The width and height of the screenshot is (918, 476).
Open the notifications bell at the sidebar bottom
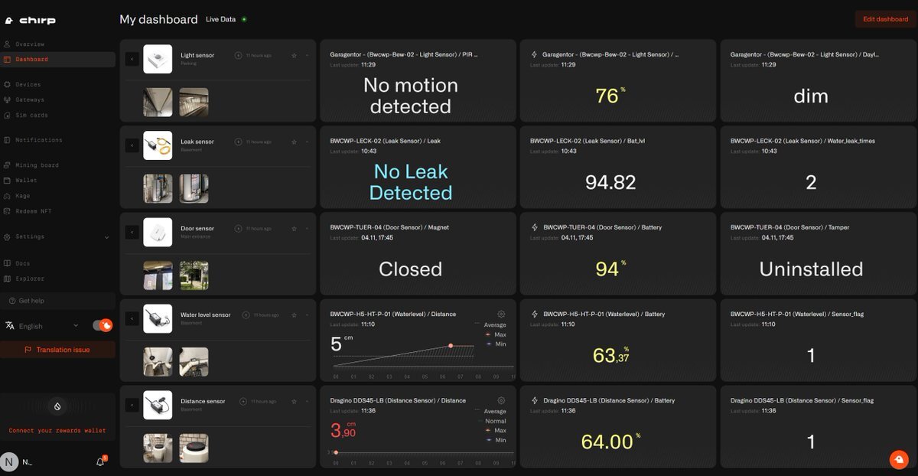tap(100, 461)
